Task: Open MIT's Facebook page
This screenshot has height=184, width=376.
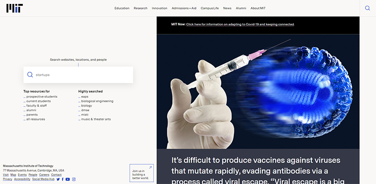Action: pos(63,179)
